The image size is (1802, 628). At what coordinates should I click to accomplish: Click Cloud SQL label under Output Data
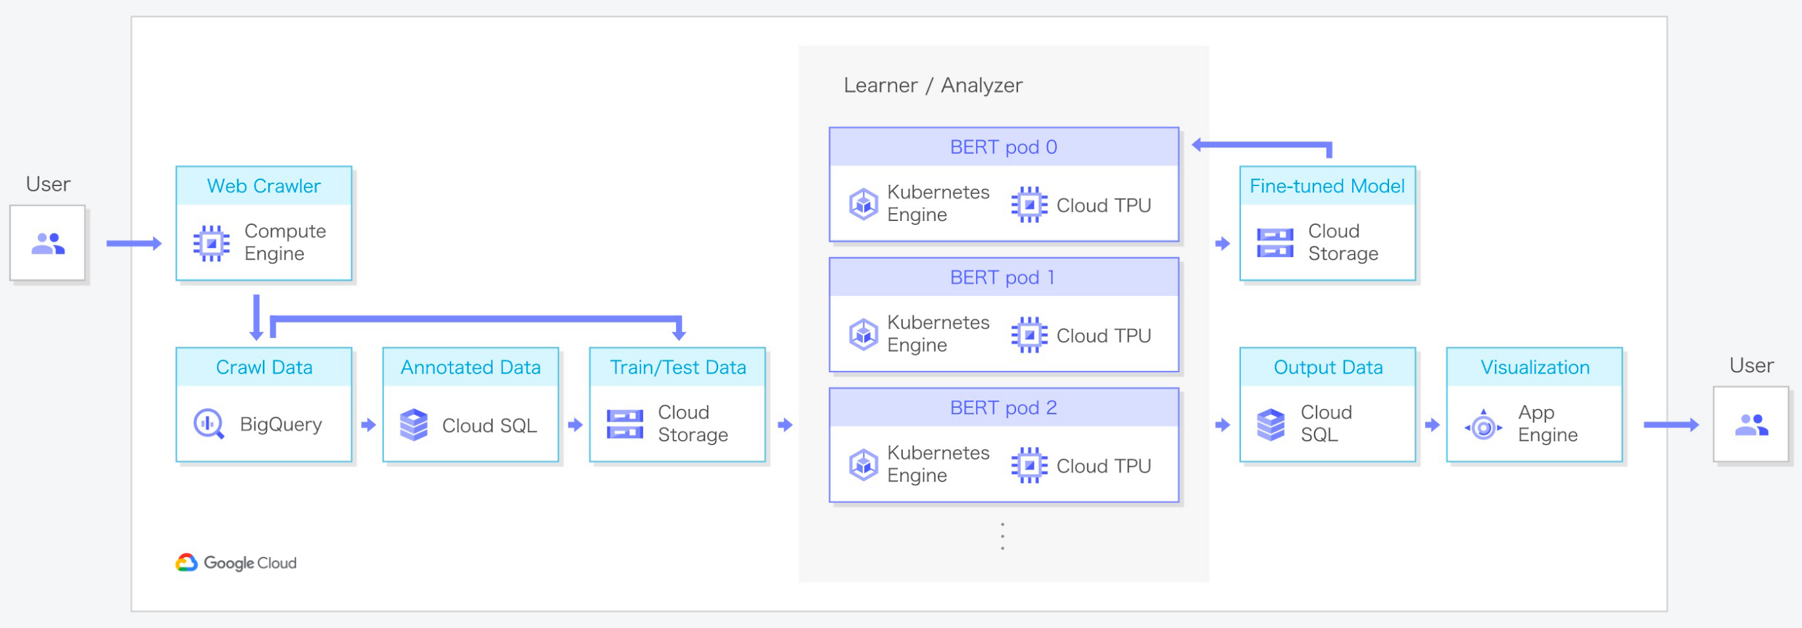pyautogui.click(x=1326, y=423)
